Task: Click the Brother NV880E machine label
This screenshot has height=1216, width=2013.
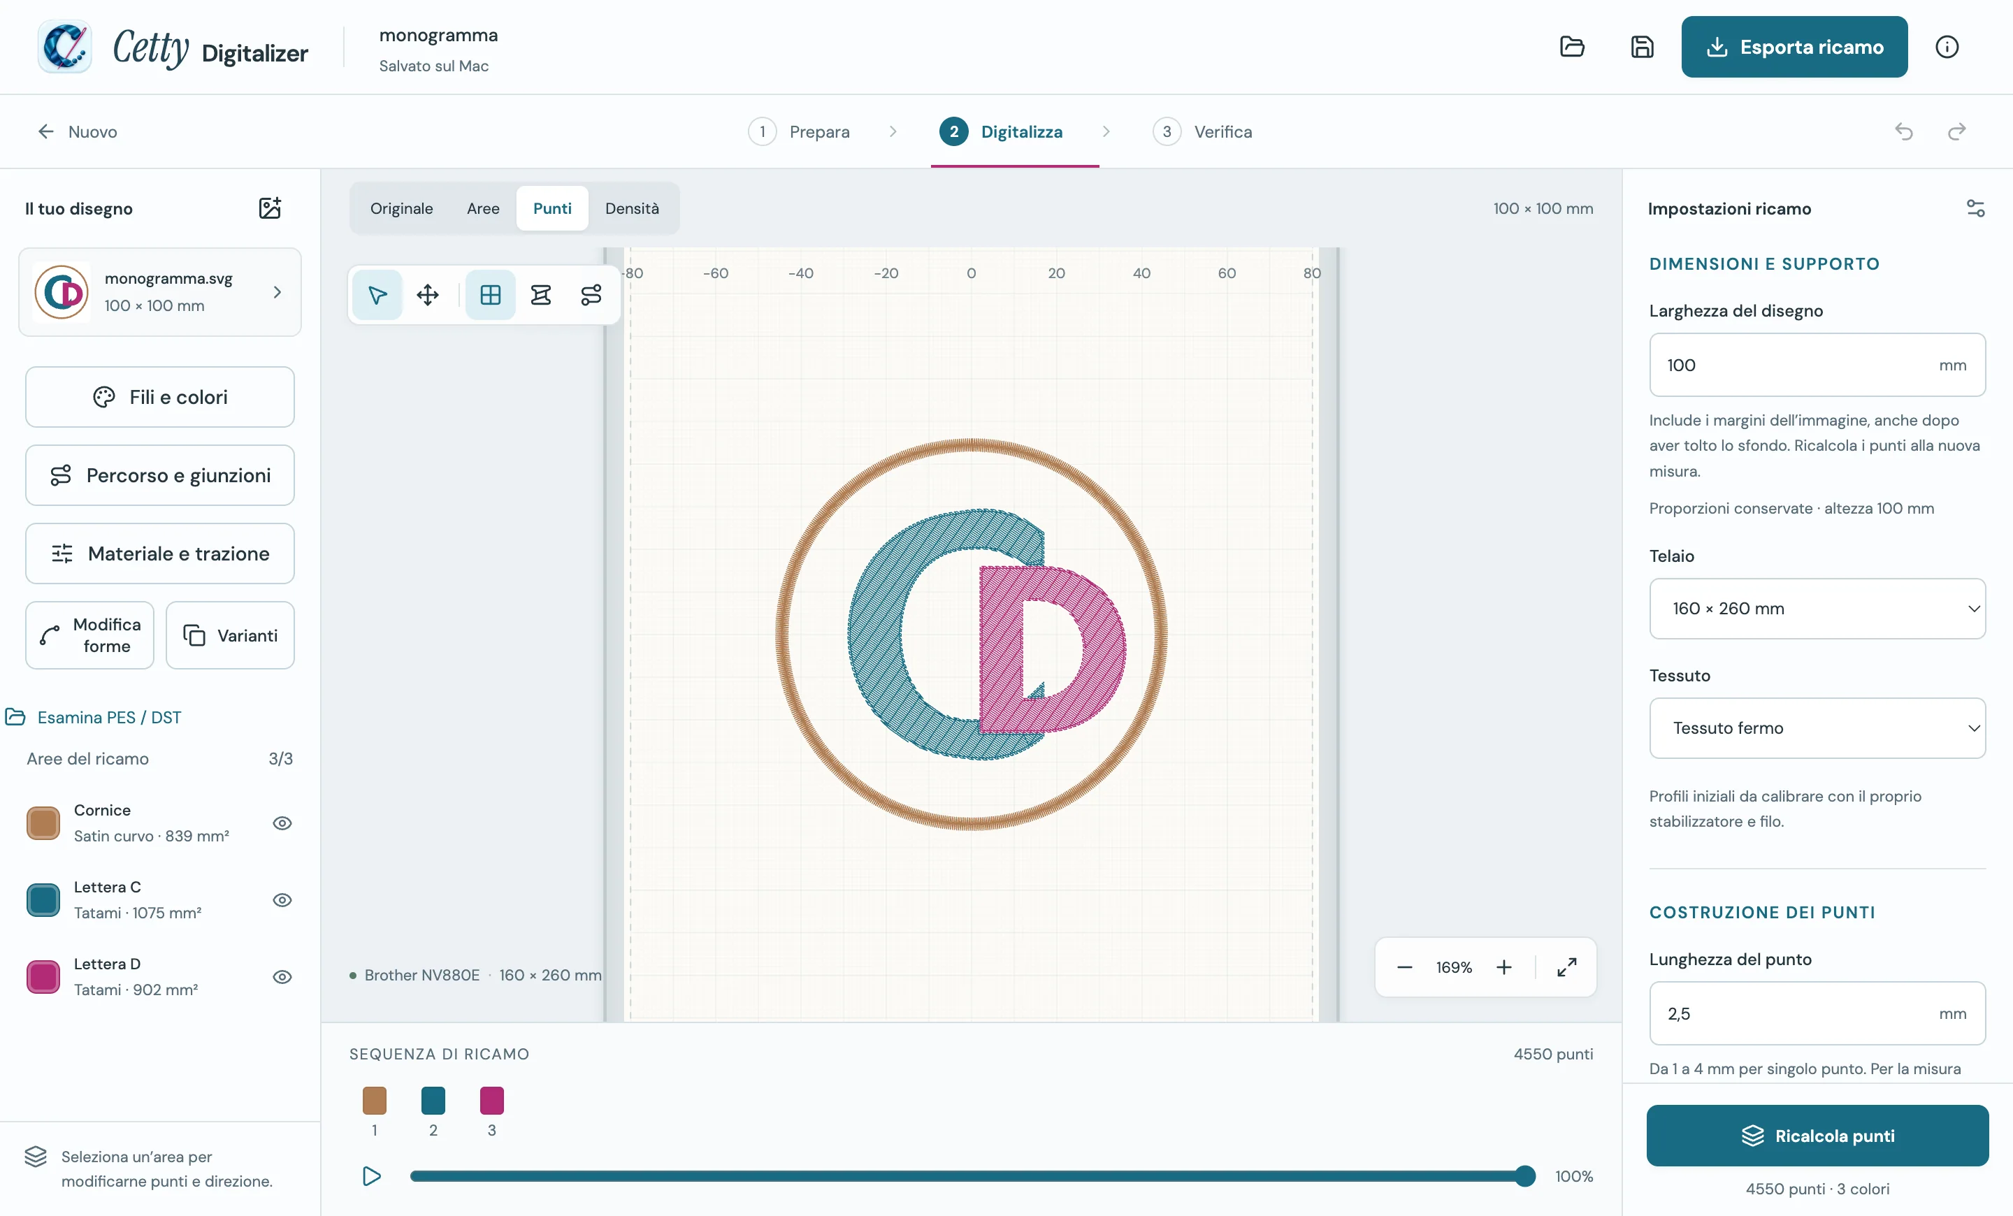Action: tap(421, 975)
